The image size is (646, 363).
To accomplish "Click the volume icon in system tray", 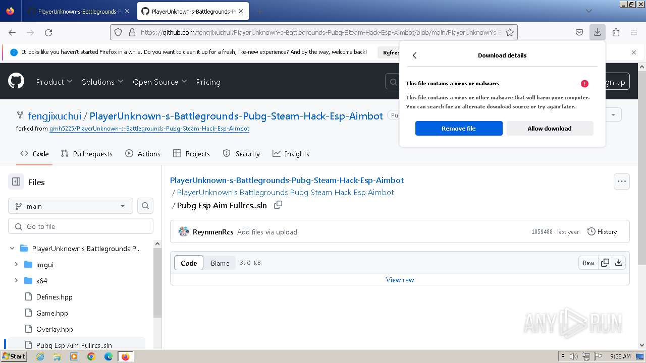I will click(574, 356).
